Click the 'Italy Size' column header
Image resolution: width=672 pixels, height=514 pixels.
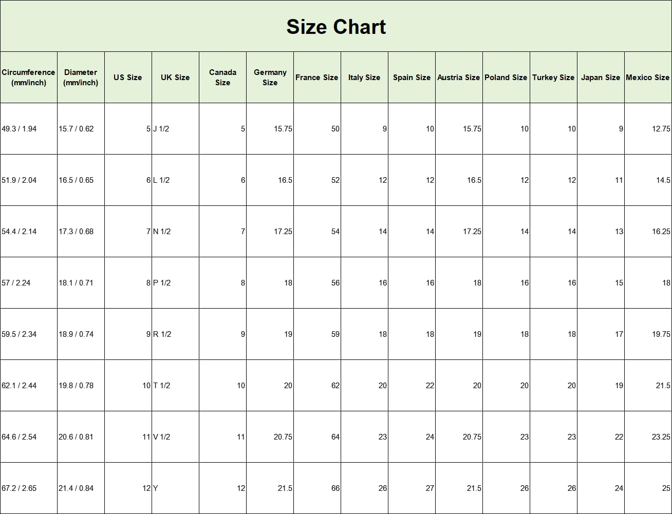coord(364,78)
